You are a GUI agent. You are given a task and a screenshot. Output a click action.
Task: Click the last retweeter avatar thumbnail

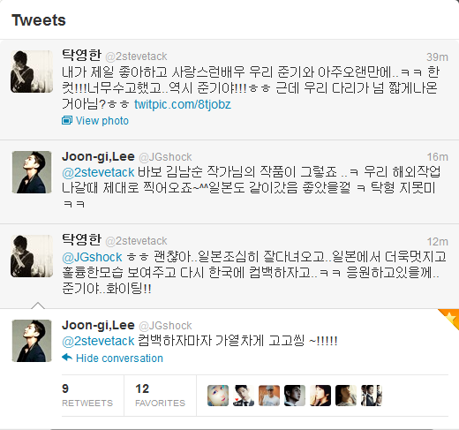(x=372, y=396)
